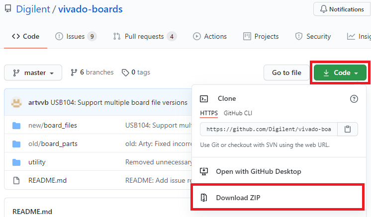Select the HTTPS clone option
The image size is (371, 217).
pos(209,113)
